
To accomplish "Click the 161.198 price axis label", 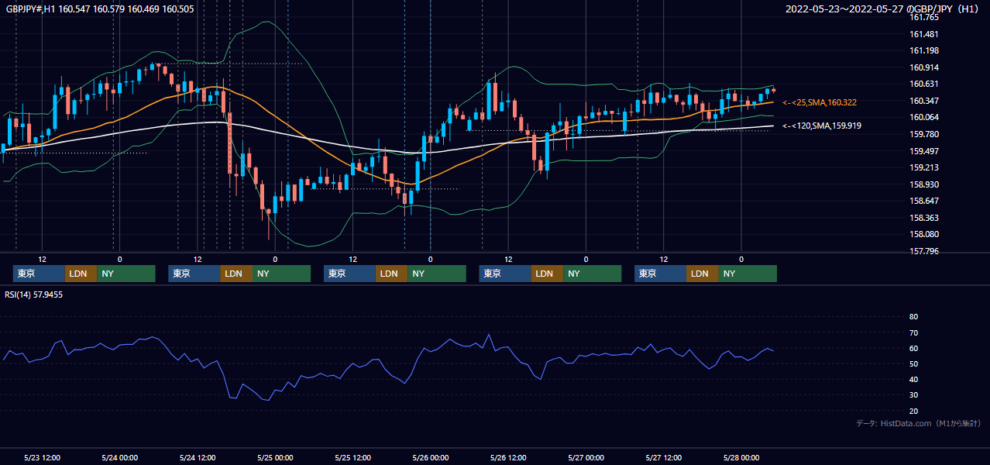I will click(924, 50).
